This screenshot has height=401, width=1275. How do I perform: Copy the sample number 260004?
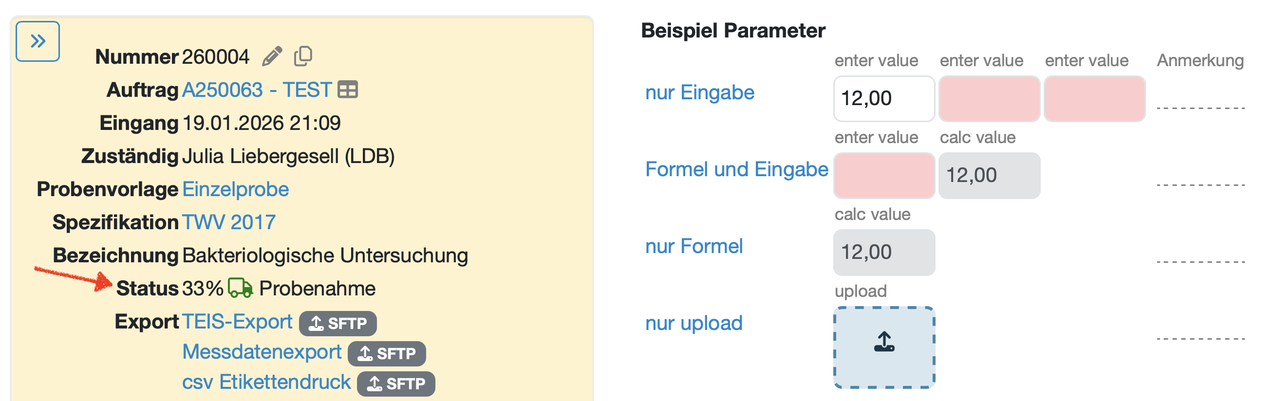click(x=303, y=56)
